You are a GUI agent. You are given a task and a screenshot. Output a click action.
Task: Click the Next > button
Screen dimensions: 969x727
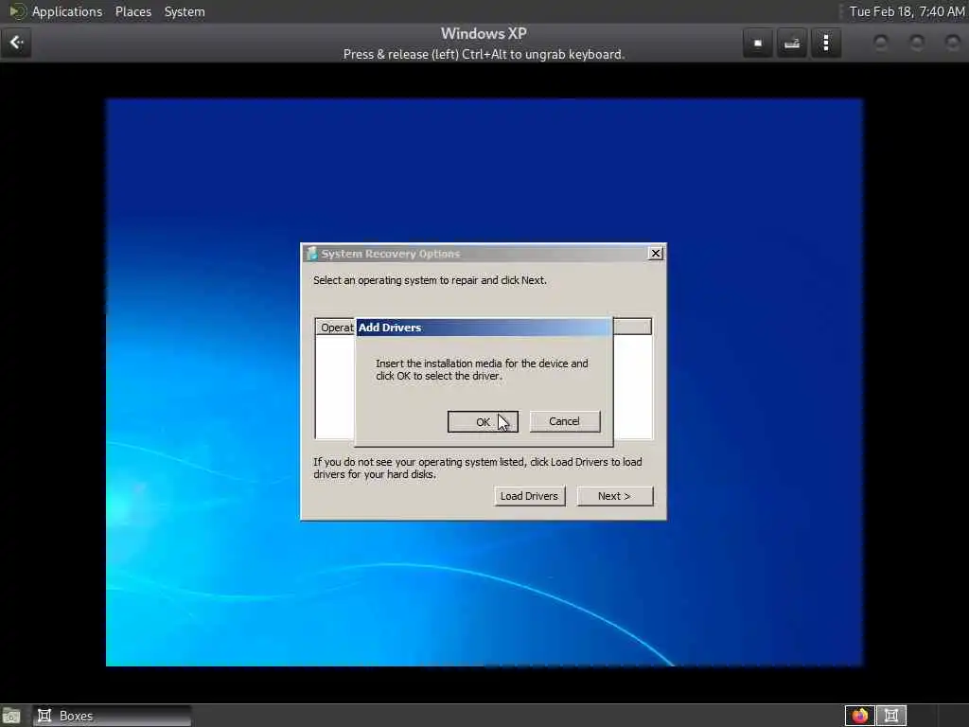coord(614,496)
